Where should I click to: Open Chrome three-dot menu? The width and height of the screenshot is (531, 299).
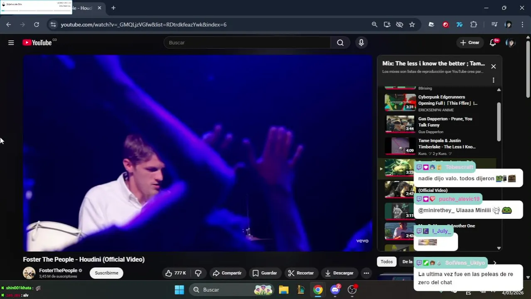pyautogui.click(x=522, y=25)
